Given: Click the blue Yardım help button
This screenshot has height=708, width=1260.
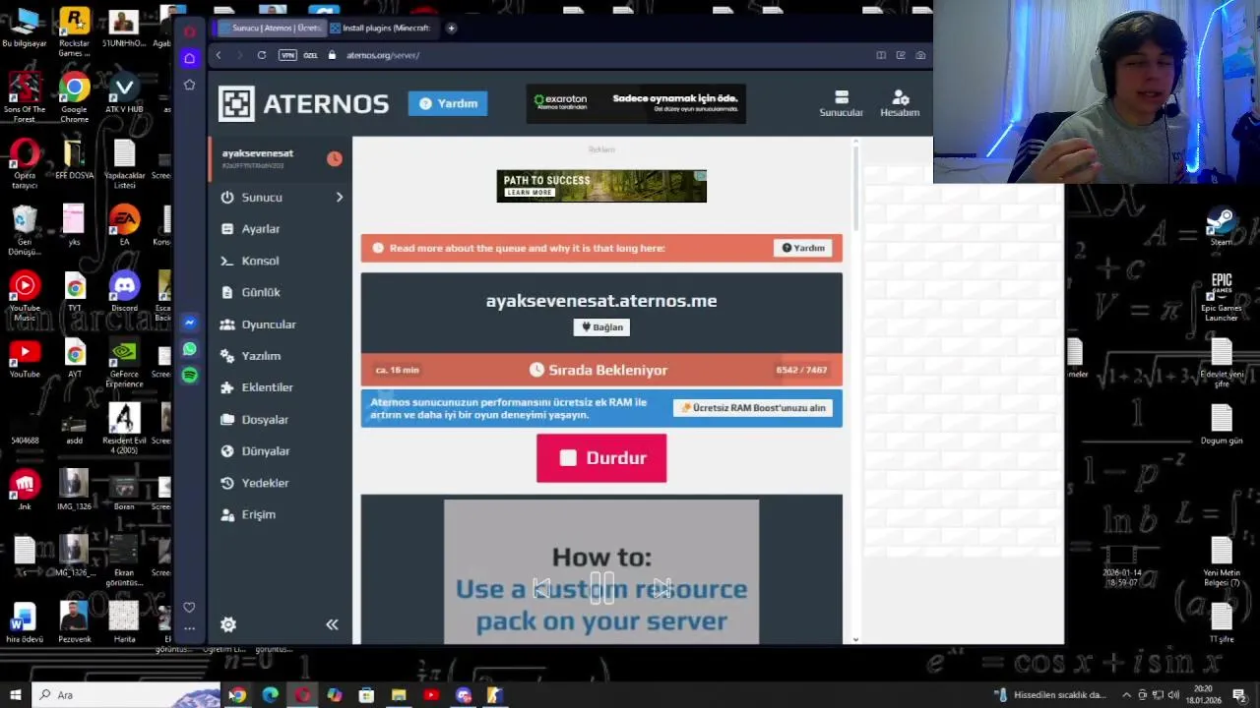Looking at the screenshot, I should click(x=448, y=103).
